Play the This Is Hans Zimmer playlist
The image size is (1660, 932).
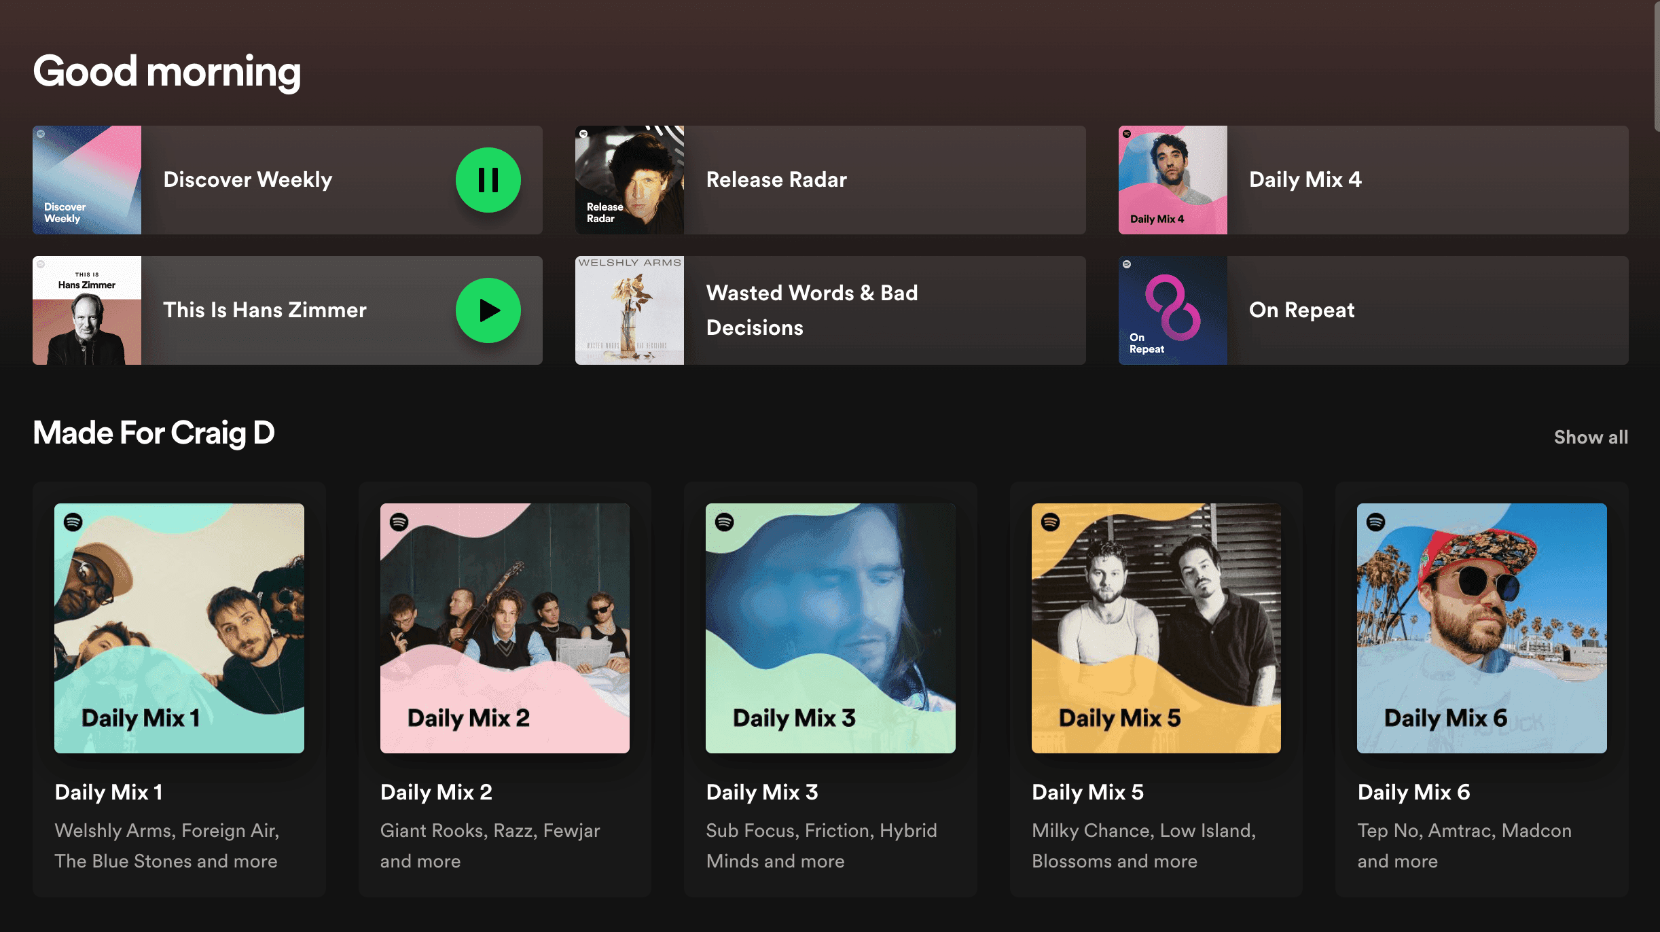click(x=488, y=310)
